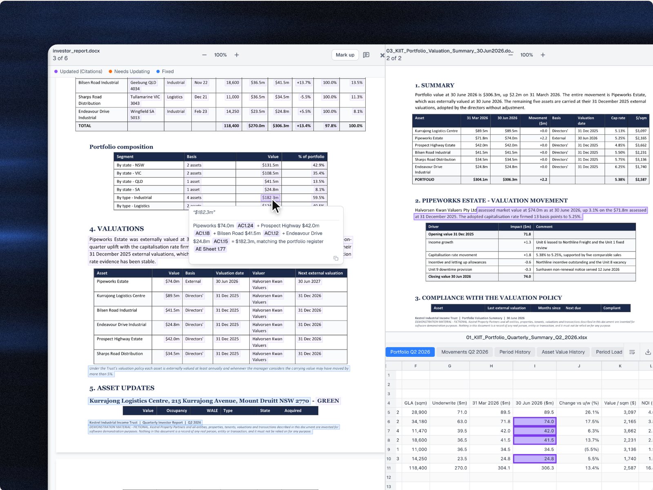
Task: Click the PORTFOLIO total row in the summary table
Action: 531,180
